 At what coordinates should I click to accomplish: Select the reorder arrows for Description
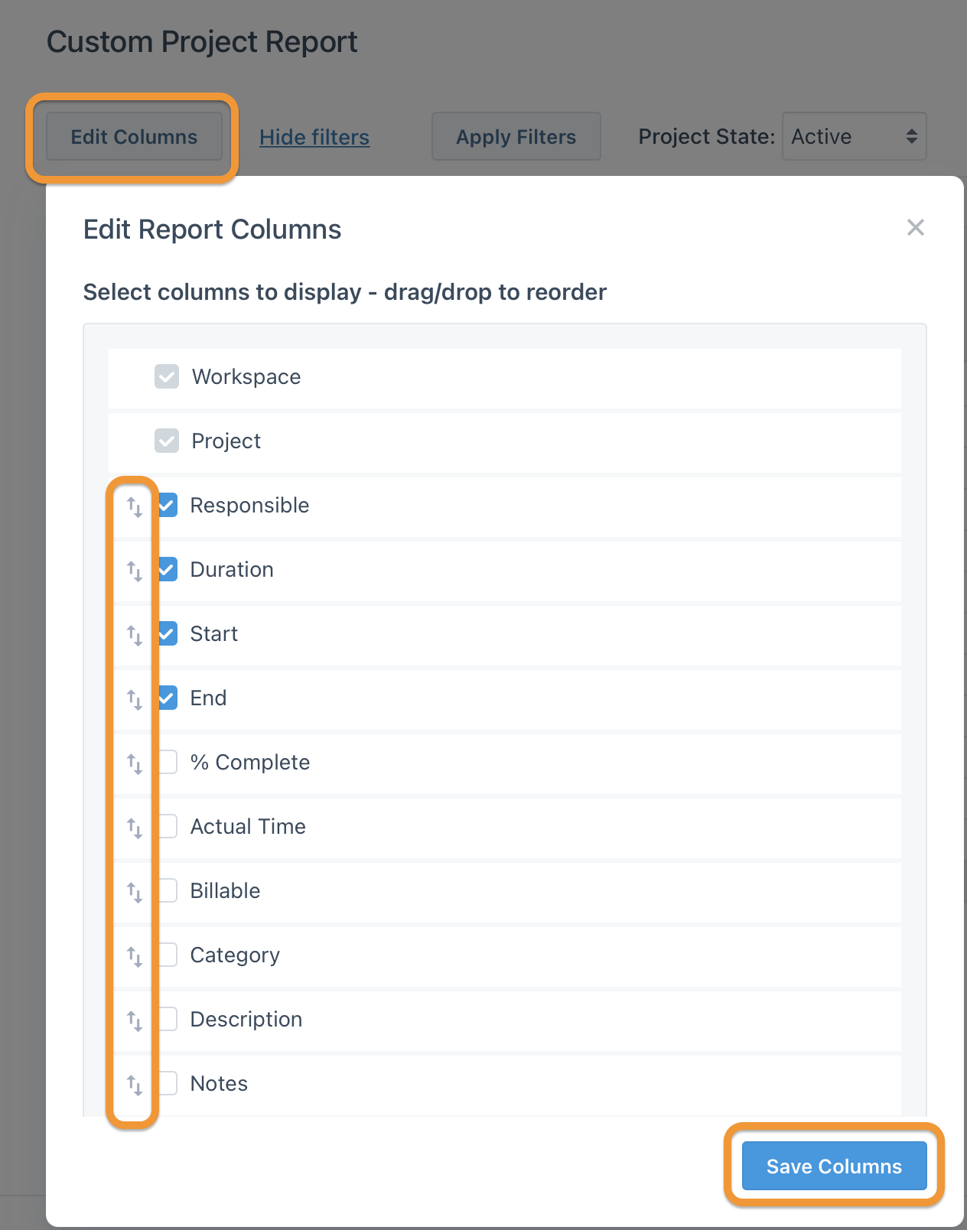coord(135,1020)
